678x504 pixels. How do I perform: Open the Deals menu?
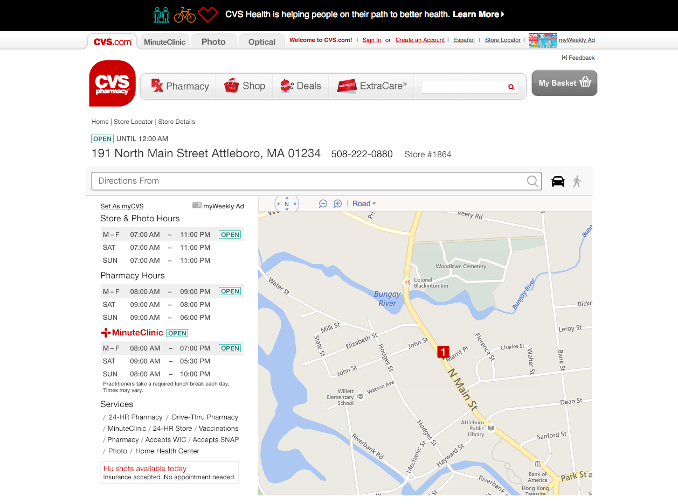(x=300, y=86)
